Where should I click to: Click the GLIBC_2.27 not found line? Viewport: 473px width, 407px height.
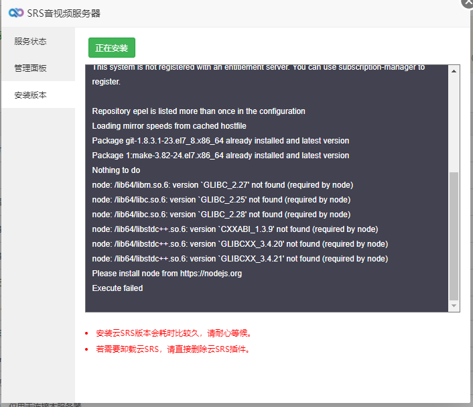point(222,185)
